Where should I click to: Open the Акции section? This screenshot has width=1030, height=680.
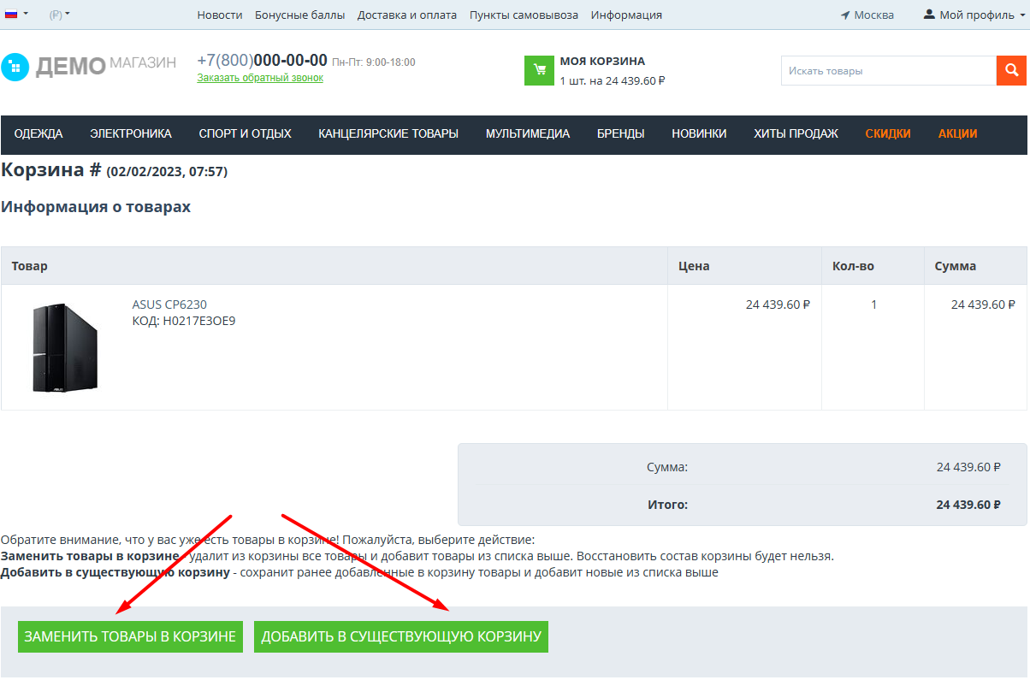(957, 133)
